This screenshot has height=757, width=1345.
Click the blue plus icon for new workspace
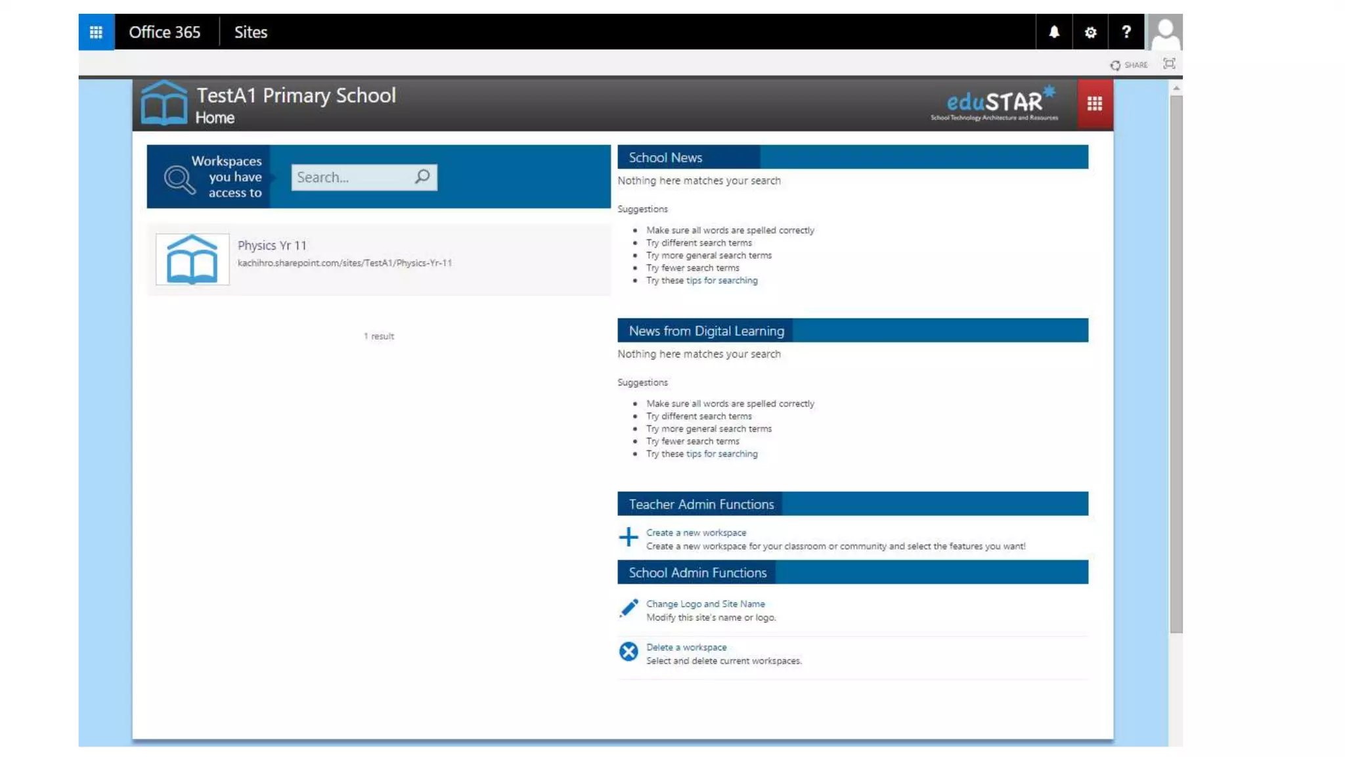(628, 537)
